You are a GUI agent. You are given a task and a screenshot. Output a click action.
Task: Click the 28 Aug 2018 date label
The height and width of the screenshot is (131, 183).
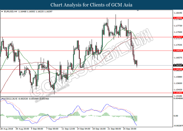pyautogui.click(x=7, y=129)
